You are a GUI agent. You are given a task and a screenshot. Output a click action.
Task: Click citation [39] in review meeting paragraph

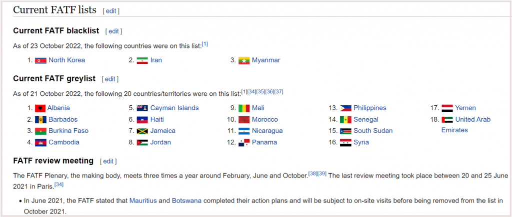click(x=322, y=174)
